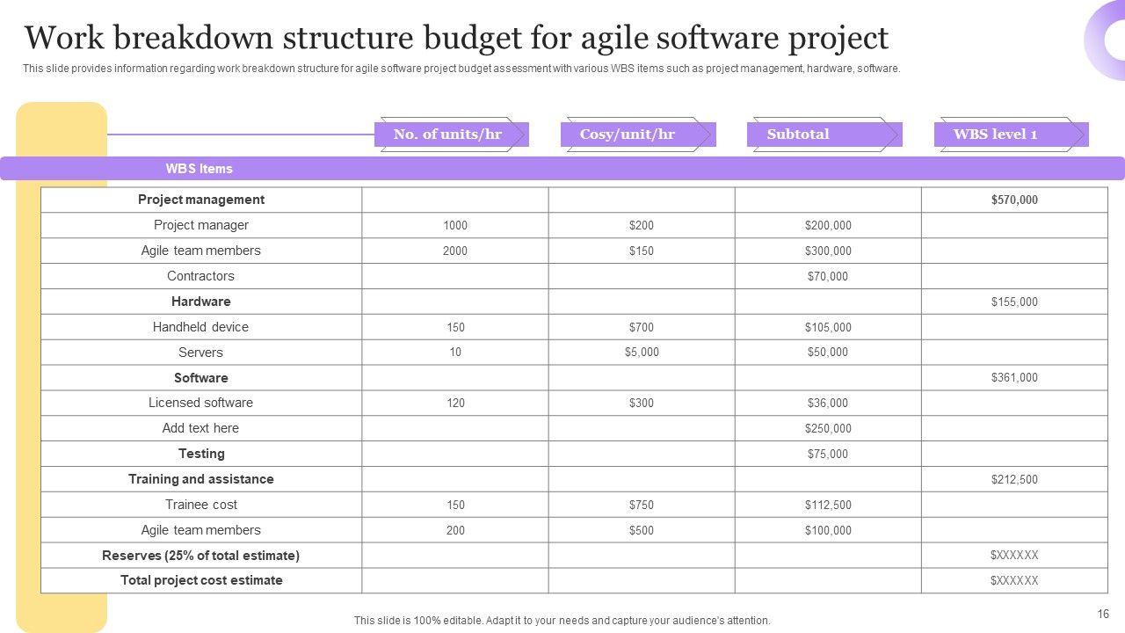
Task: Click the "Reserves (25% of total estimate)" cell
Action: (201, 556)
